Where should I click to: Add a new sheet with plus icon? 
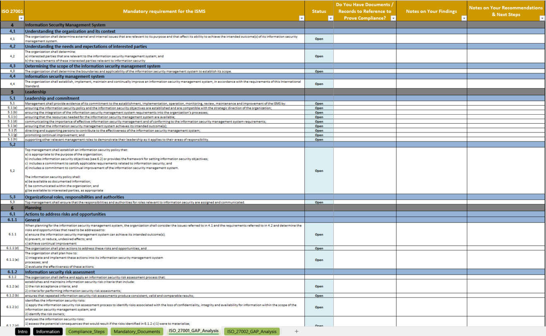tap(296, 331)
